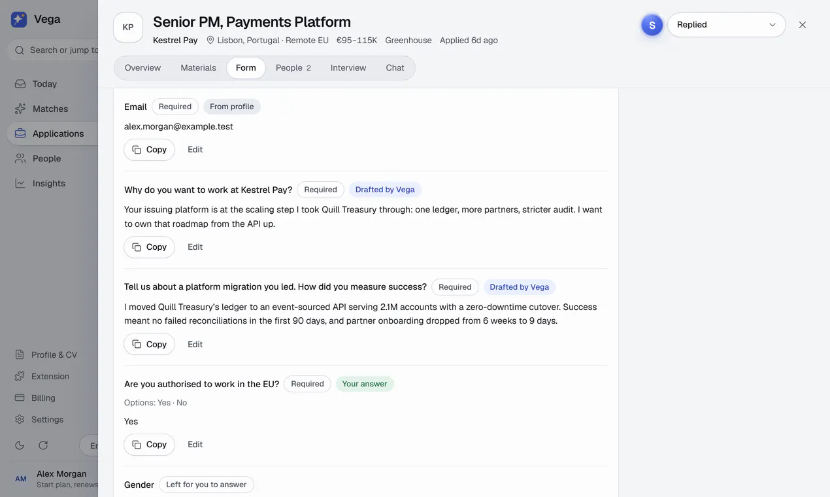
Task: Open the Chat tab
Action: [395, 68]
